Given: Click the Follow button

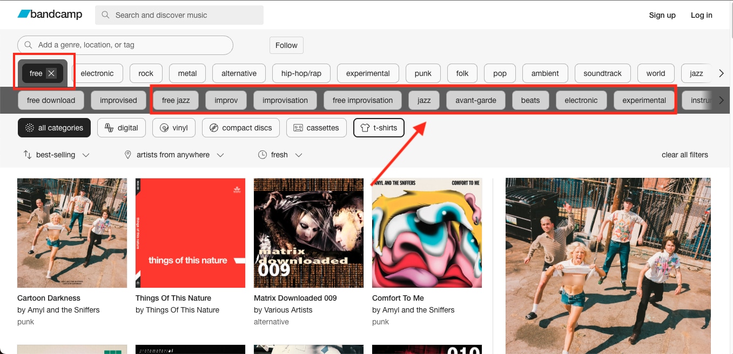Looking at the screenshot, I should click(286, 45).
